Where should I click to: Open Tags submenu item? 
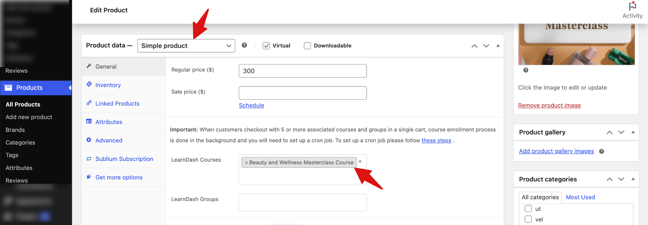(x=12, y=155)
